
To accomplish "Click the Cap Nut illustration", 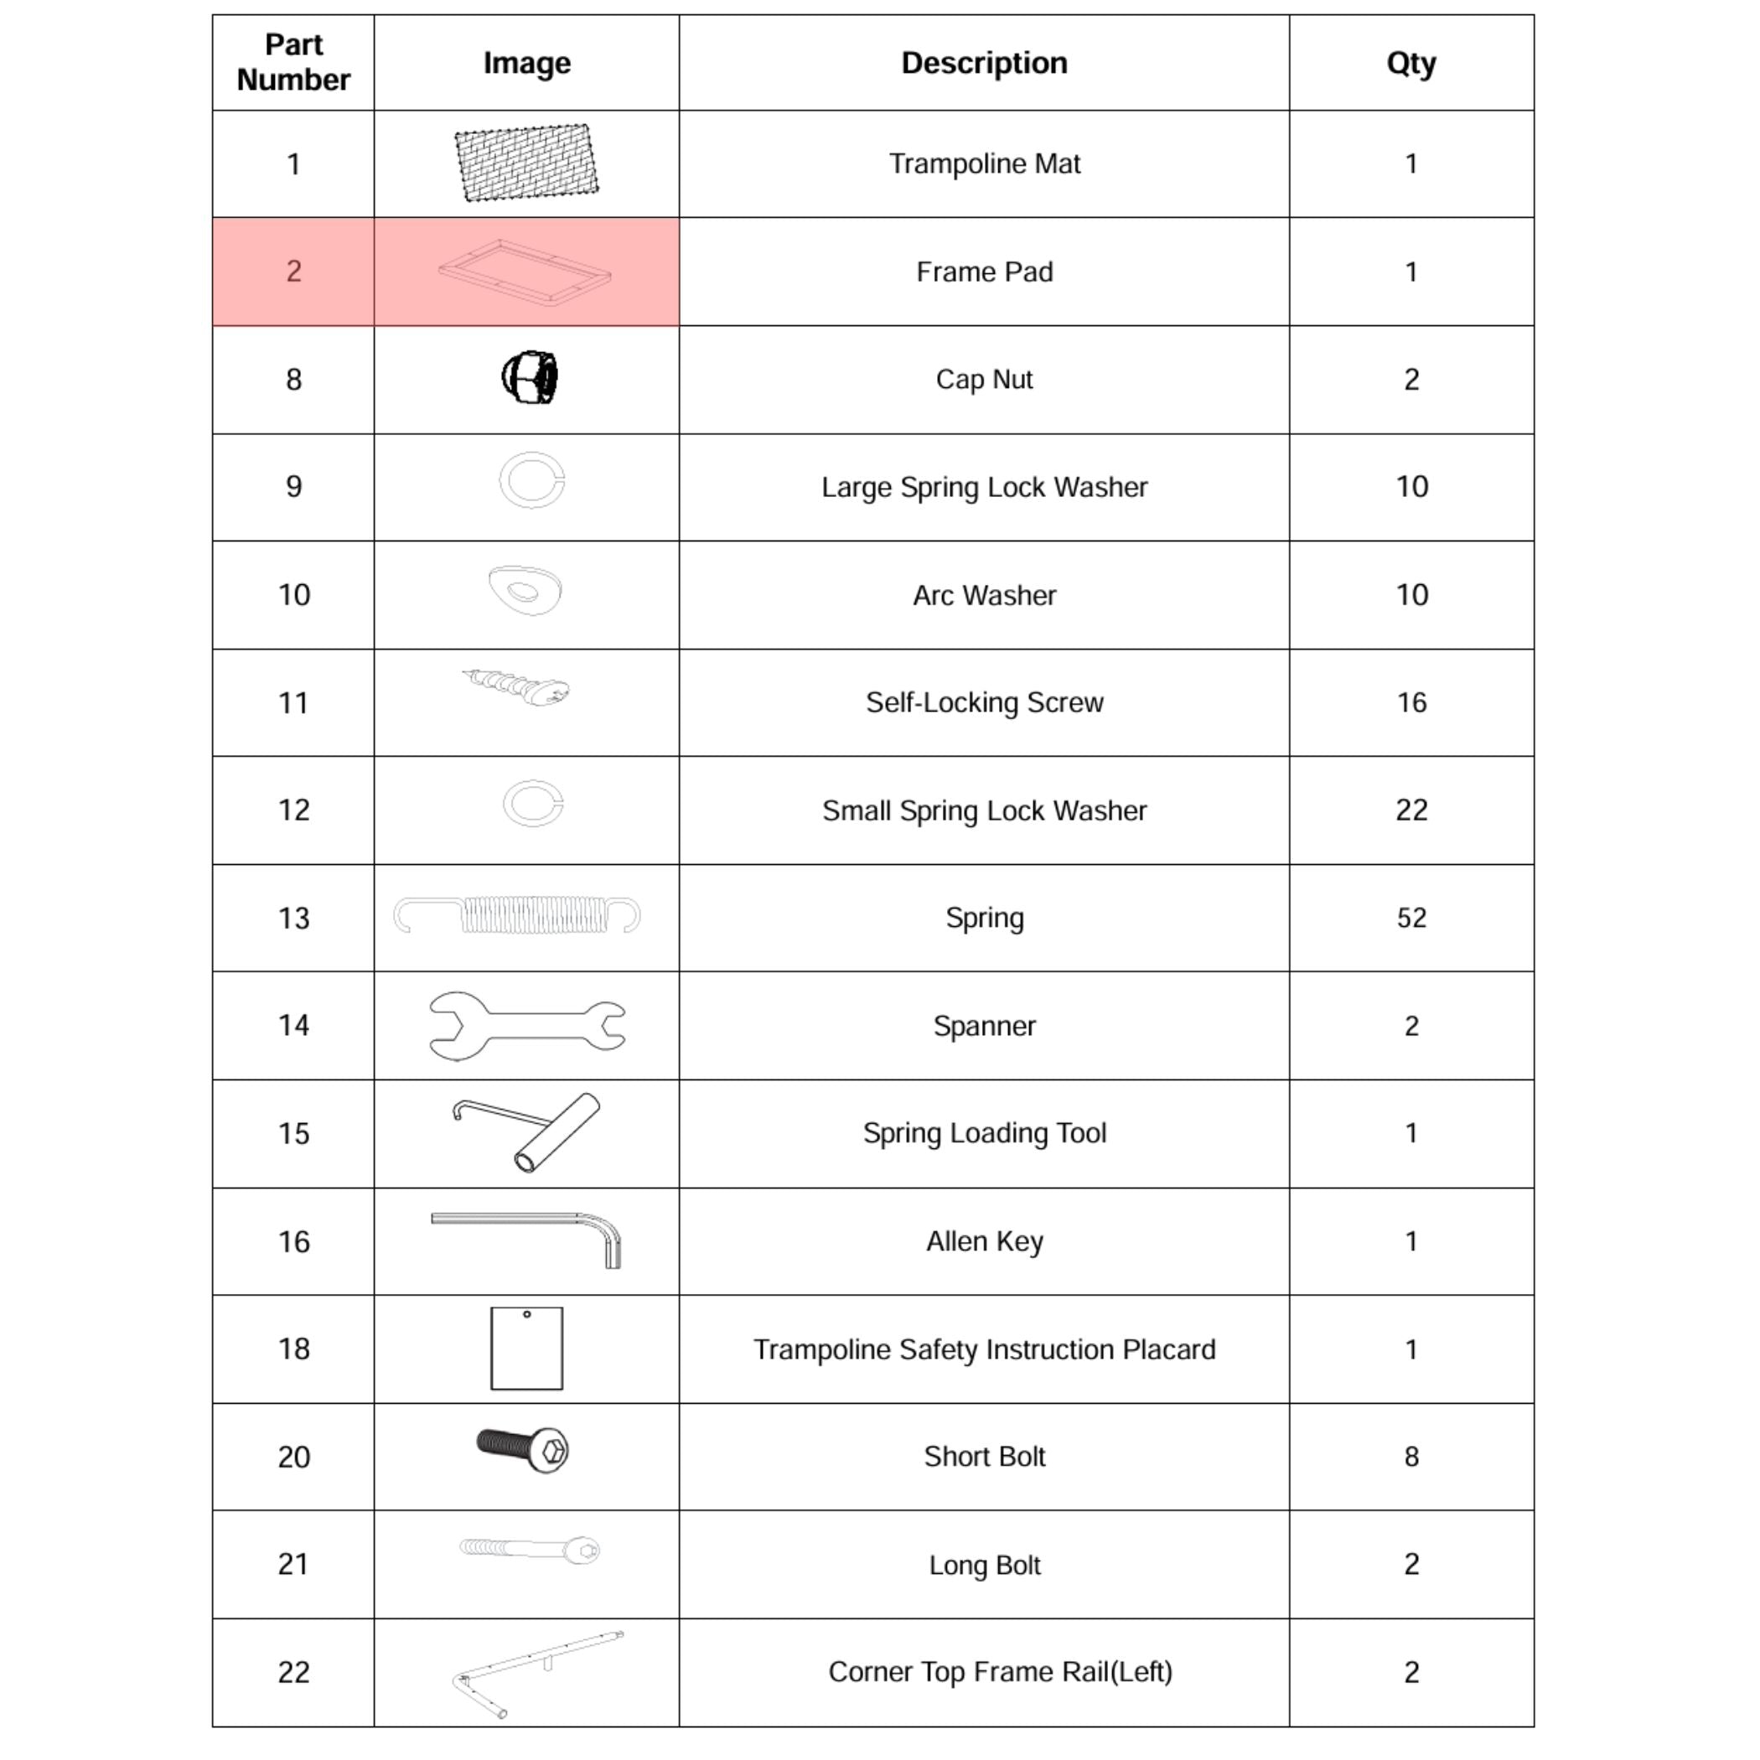I will [530, 377].
